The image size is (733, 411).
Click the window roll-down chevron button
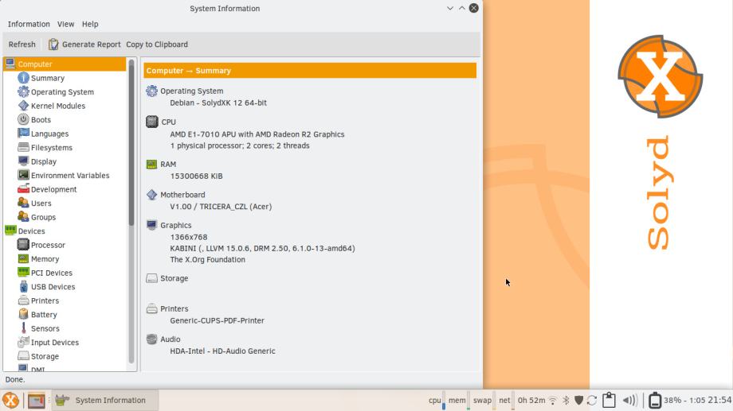pyautogui.click(x=449, y=9)
